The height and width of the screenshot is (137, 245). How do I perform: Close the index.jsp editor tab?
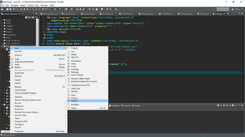click(224, 14)
